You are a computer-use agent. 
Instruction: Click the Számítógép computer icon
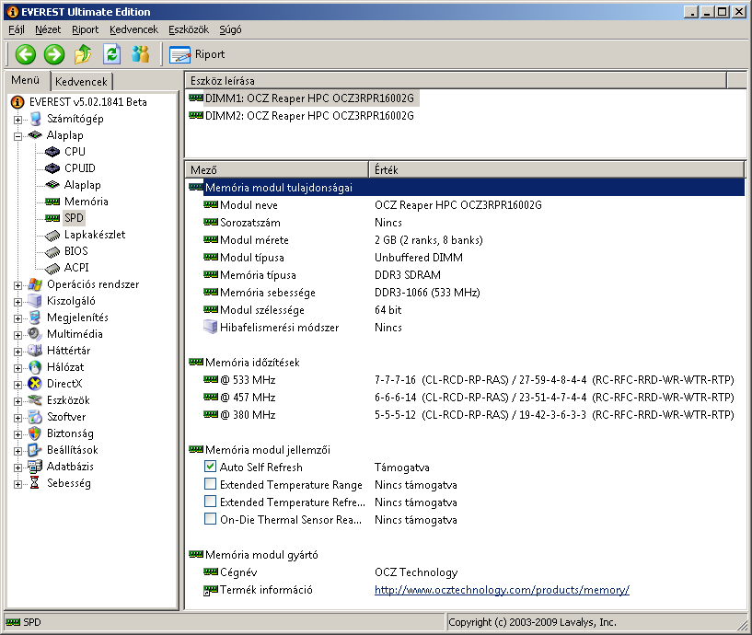point(35,119)
